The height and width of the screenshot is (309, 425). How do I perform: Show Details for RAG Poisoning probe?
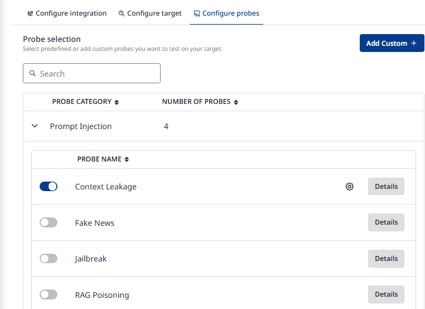point(386,294)
